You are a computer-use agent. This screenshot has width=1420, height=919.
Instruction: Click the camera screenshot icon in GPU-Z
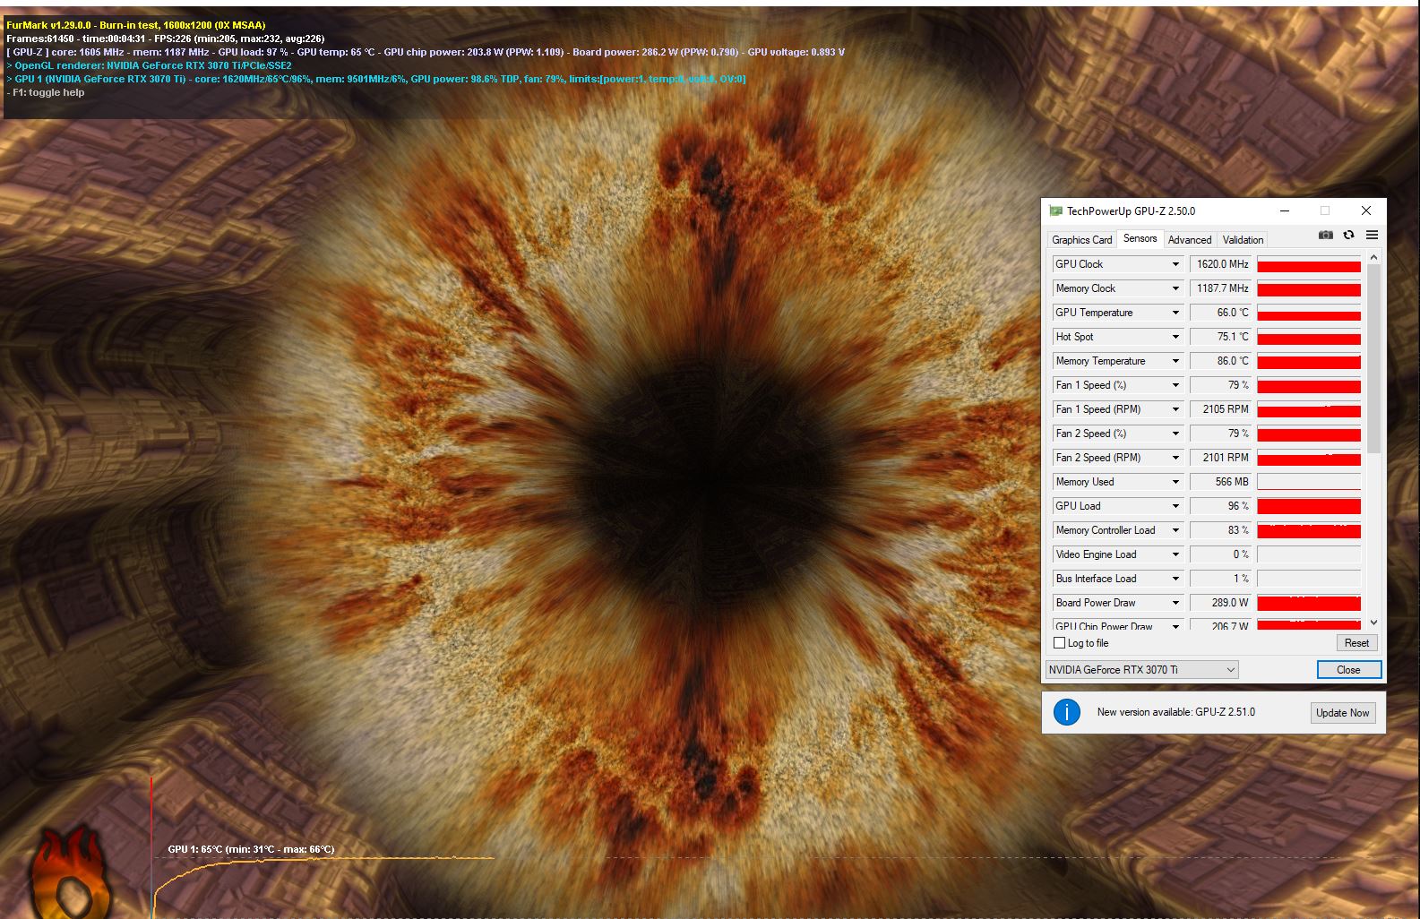pos(1325,236)
